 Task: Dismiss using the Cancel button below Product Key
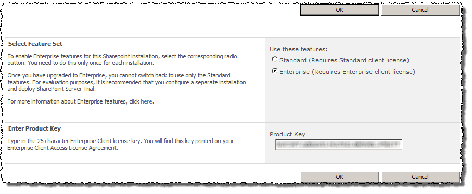tap(420, 177)
